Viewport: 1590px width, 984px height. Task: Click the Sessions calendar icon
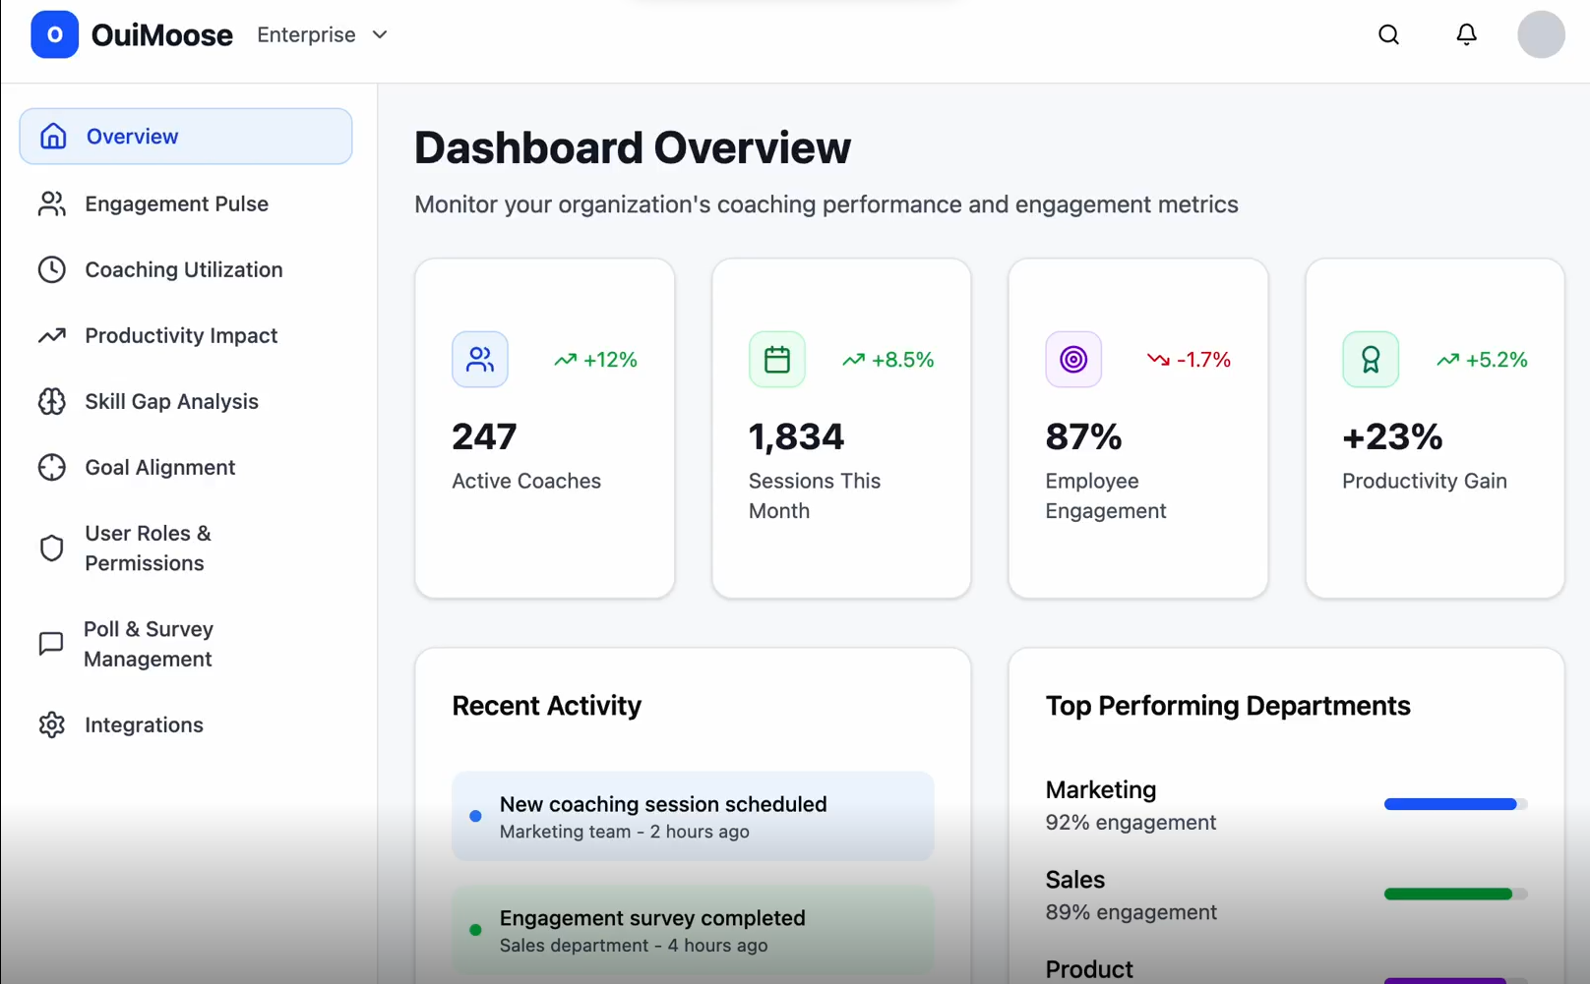(777, 360)
